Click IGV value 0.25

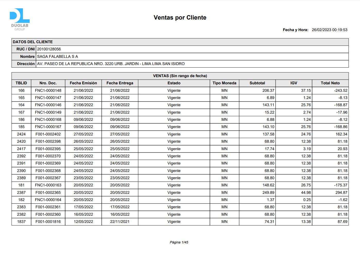307,200
